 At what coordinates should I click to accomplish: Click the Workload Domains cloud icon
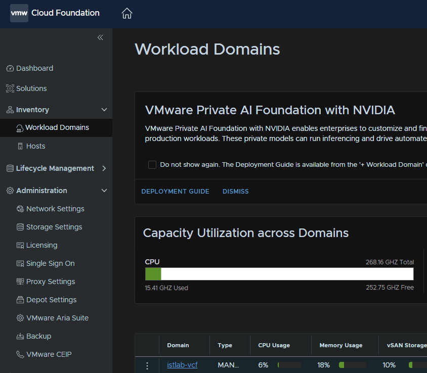click(x=20, y=128)
